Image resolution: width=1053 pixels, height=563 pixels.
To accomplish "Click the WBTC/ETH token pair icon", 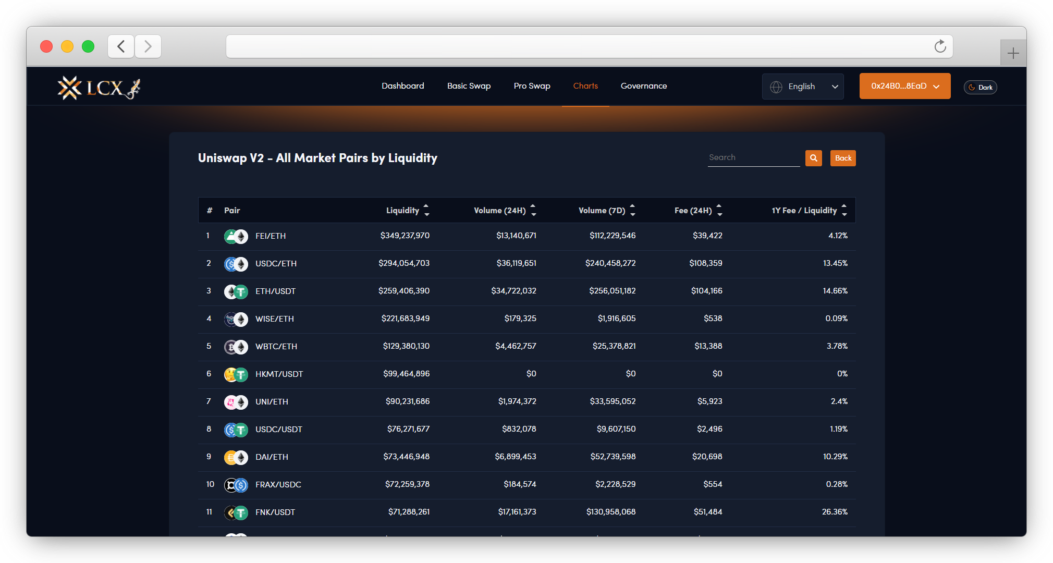I will coord(236,347).
